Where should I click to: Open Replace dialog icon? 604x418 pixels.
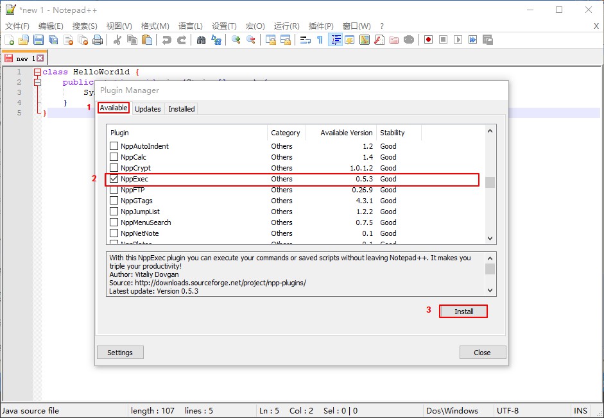216,40
